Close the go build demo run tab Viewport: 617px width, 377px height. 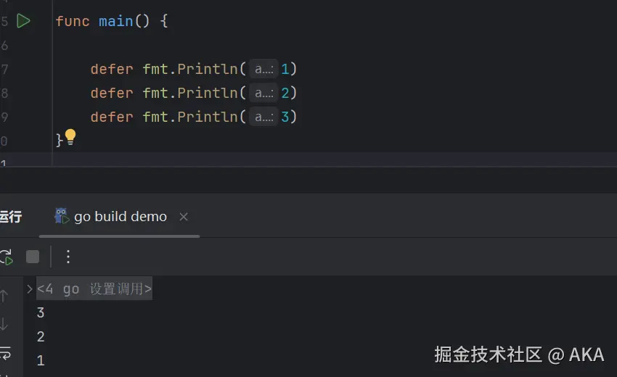[x=184, y=217]
